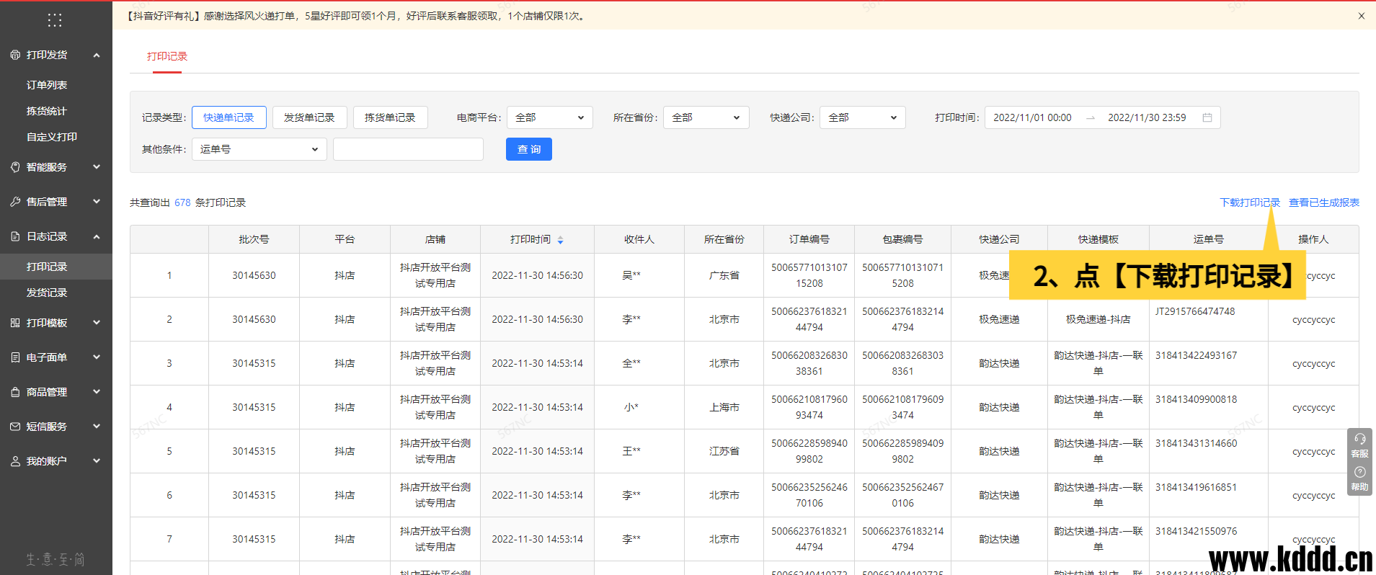Click waybill number 318413431314660
The height and width of the screenshot is (575, 1376).
[1197, 443]
